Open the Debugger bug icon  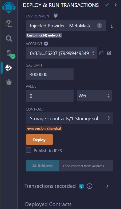pyautogui.click(x=9, y=82)
